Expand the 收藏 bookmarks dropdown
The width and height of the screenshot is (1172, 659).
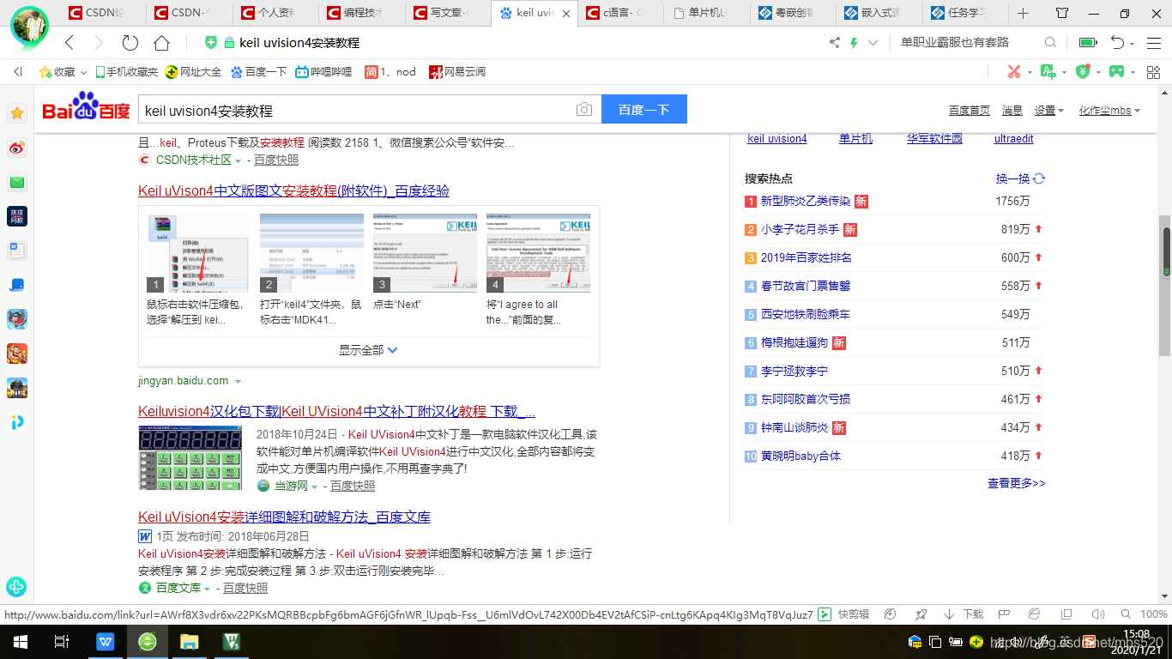(x=82, y=72)
